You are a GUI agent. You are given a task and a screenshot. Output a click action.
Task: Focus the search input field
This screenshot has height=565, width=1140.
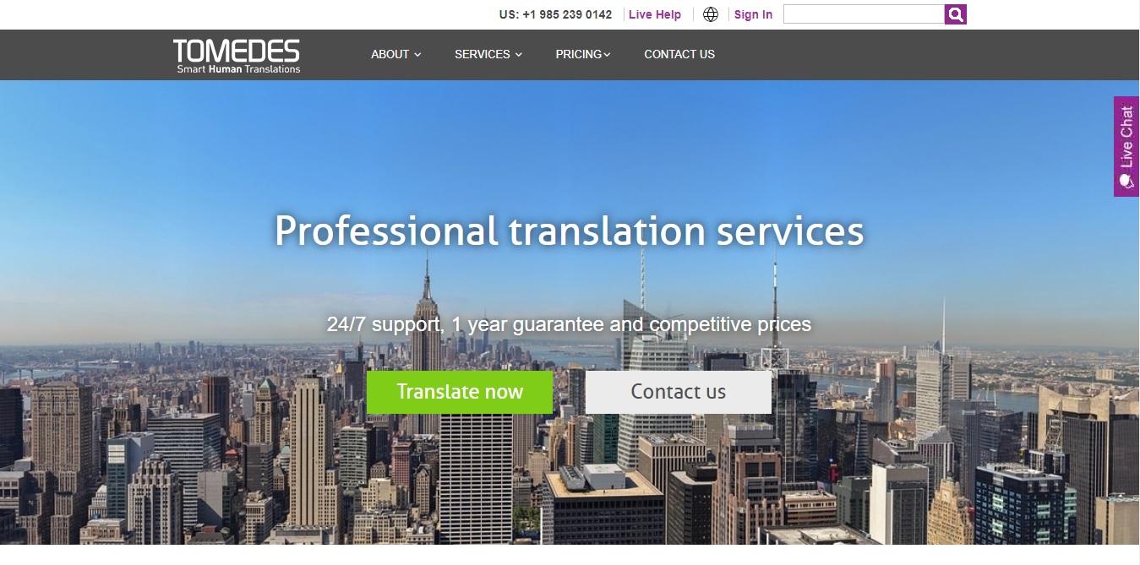coord(863,14)
